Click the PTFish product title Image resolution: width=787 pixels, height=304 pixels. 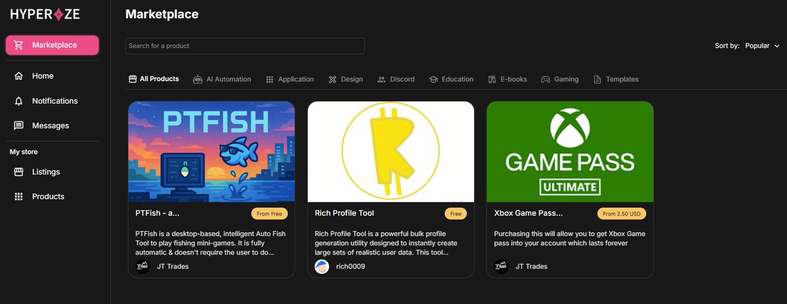point(157,214)
